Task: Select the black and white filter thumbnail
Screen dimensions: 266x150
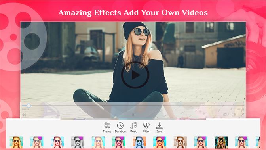Action: [x=78, y=142]
